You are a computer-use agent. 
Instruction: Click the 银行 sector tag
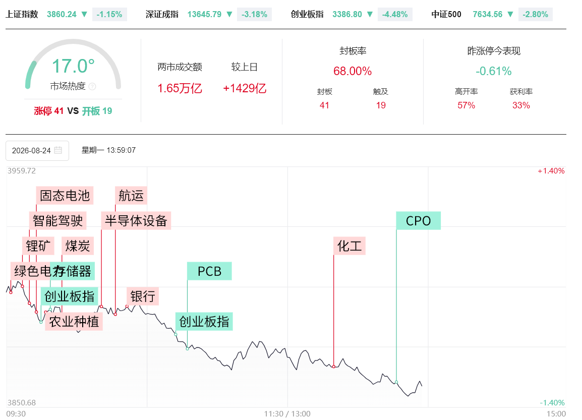point(143,296)
